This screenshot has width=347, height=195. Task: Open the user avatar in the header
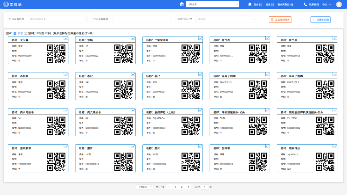click(339, 4)
